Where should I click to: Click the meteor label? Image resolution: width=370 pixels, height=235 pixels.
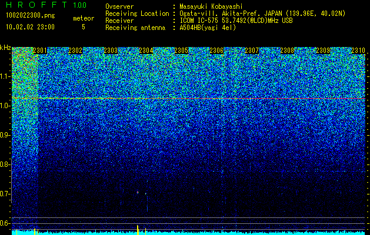tap(84, 18)
